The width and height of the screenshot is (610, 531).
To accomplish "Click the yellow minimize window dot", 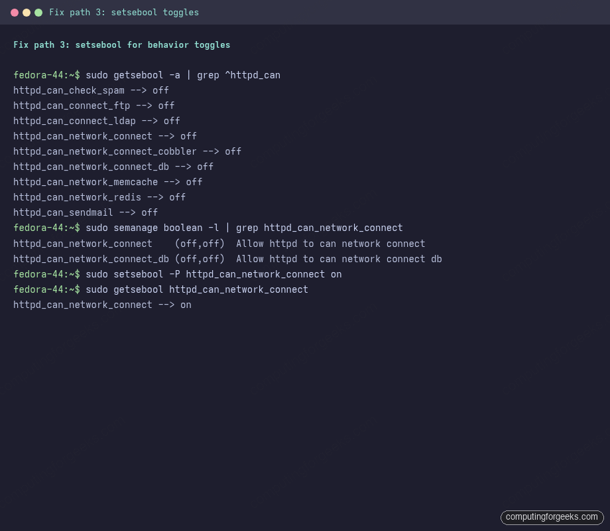I will [x=27, y=13].
